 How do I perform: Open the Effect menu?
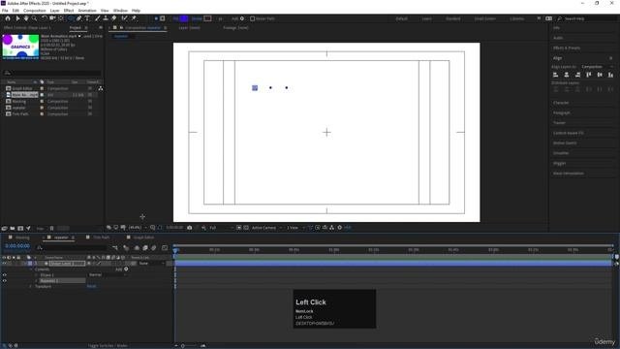69,11
